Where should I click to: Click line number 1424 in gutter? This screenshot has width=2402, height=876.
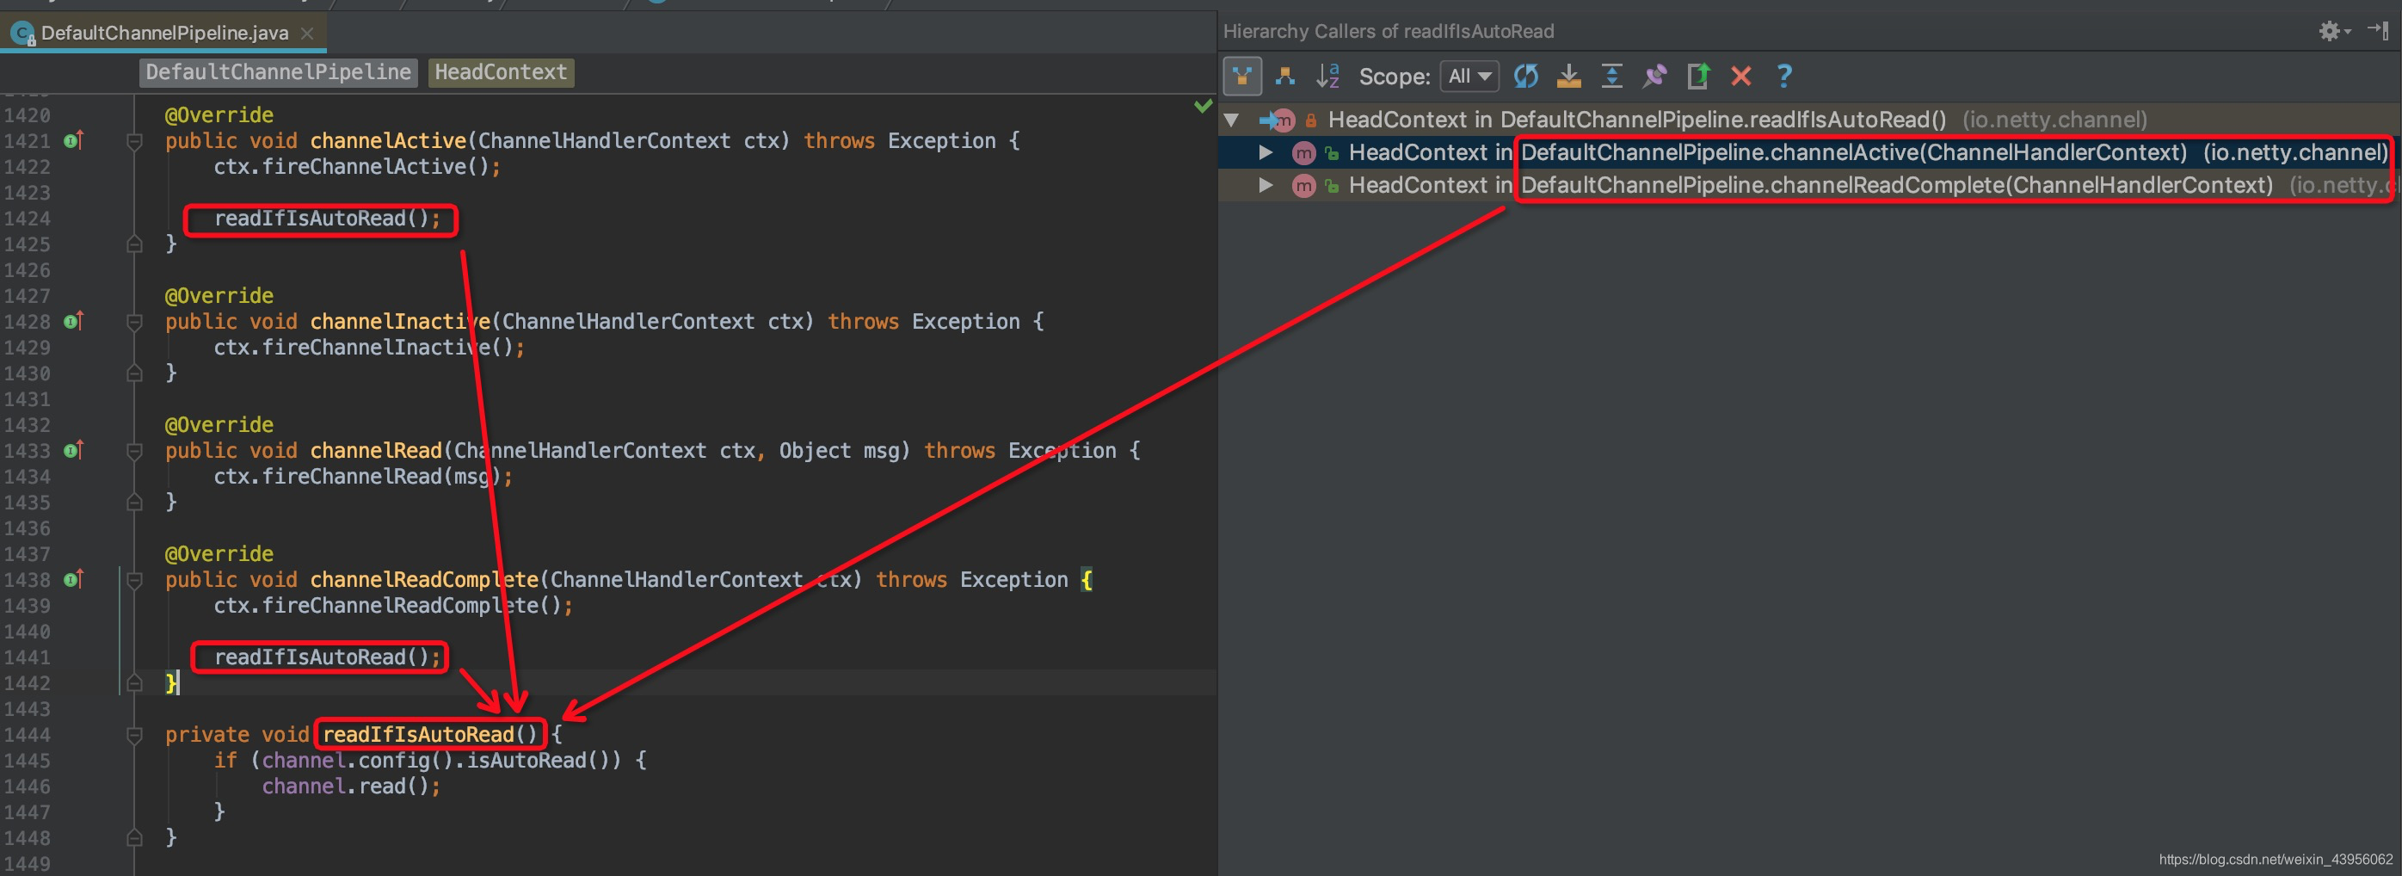pyautogui.click(x=27, y=219)
